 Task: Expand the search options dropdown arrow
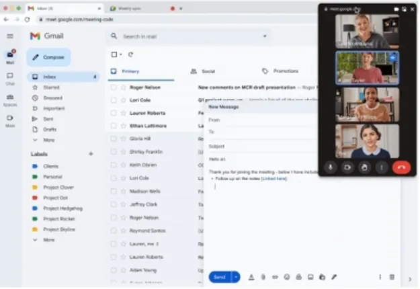click(x=265, y=36)
